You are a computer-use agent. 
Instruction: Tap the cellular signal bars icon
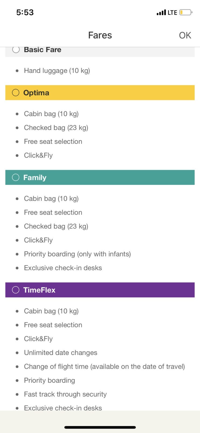pyautogui.click(x=161, y=12)
